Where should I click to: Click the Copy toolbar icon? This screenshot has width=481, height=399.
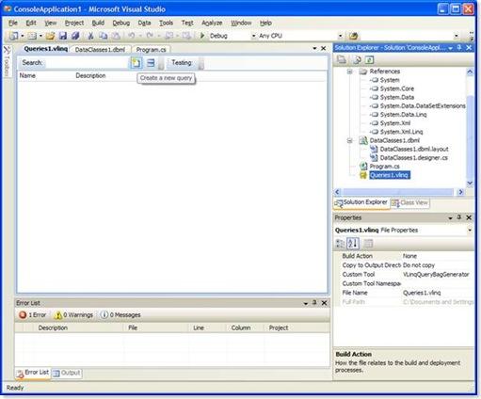[x=103, y=36]
